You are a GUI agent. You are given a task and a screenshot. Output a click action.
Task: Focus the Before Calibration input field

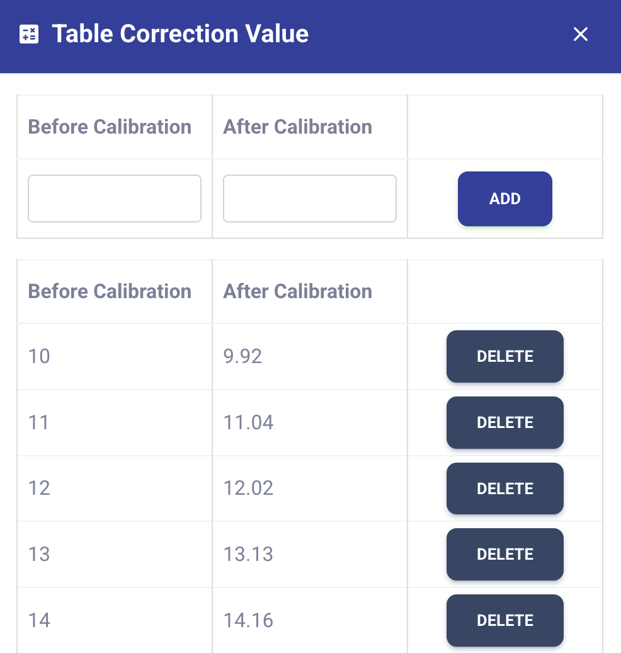115,199
